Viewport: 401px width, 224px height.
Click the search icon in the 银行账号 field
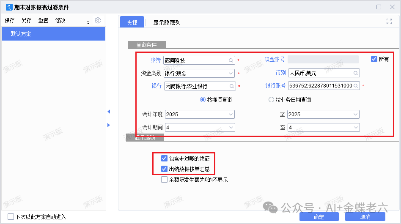(x=356, y=86)
